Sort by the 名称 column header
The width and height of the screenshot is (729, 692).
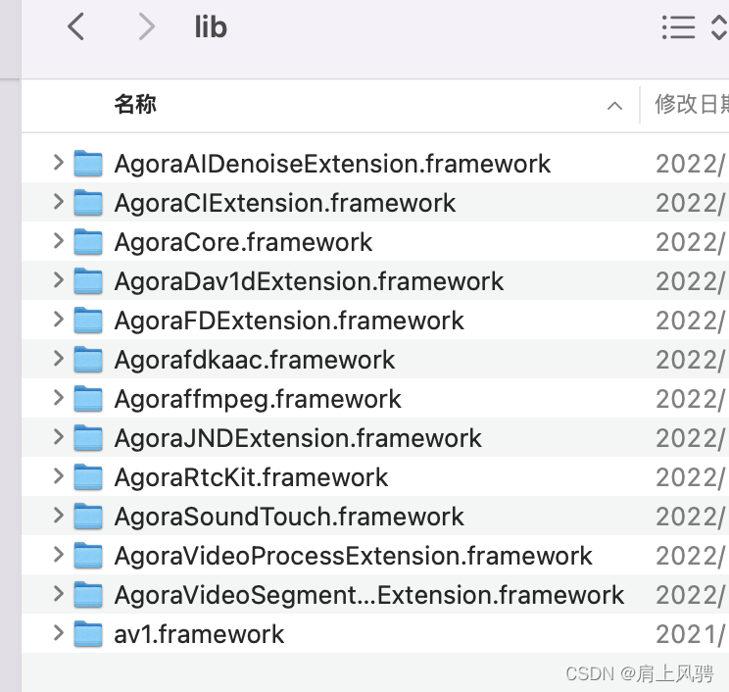click(x=135, y=104)
